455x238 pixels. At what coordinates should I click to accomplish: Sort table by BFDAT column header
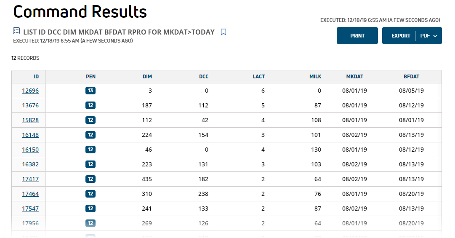pos(412,77)
